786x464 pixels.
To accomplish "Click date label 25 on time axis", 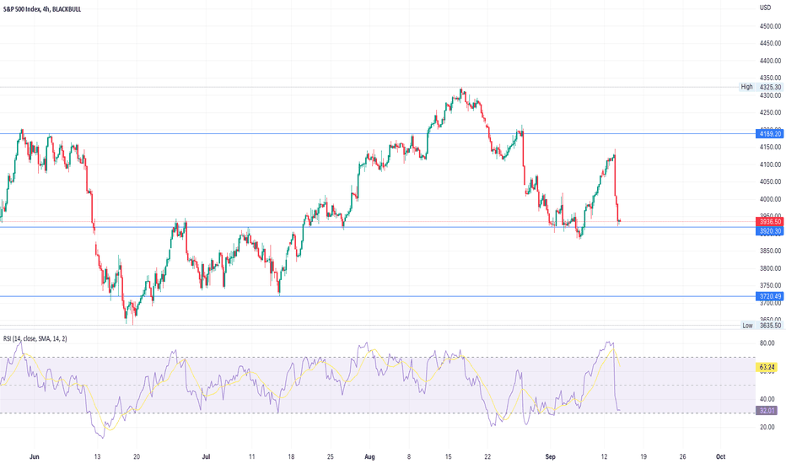I will click(x=330, y=457).
